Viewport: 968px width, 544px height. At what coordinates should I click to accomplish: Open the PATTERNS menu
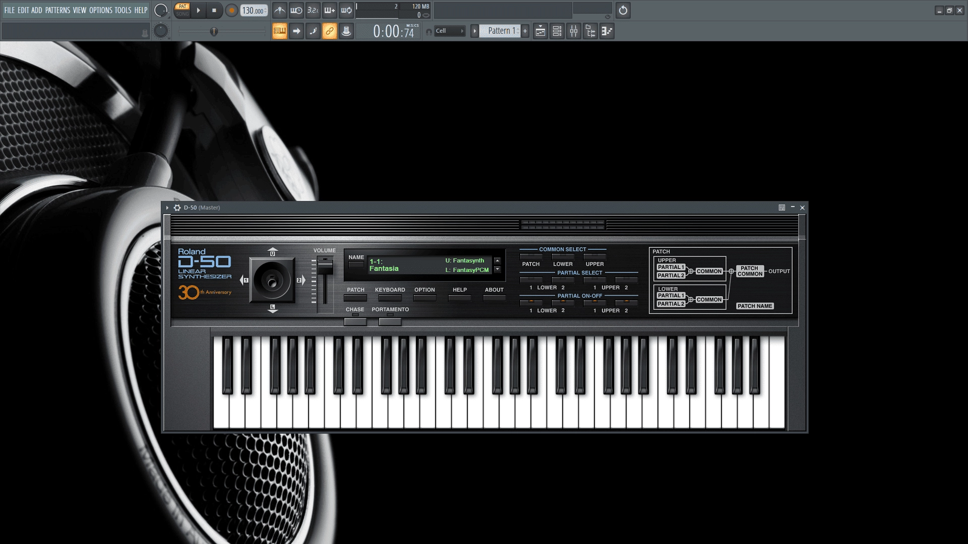point(57,10)
